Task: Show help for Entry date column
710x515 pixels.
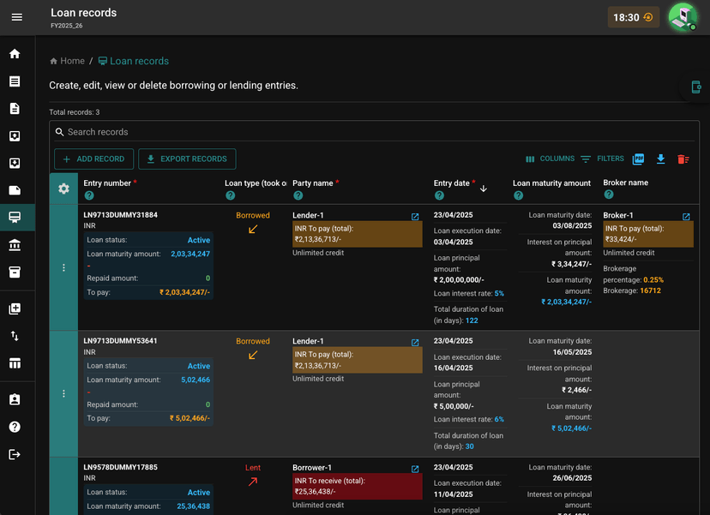Action: 439,195
